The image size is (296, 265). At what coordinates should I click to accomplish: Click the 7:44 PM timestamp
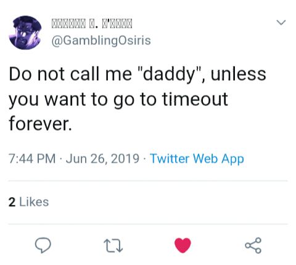pos(32,159)
